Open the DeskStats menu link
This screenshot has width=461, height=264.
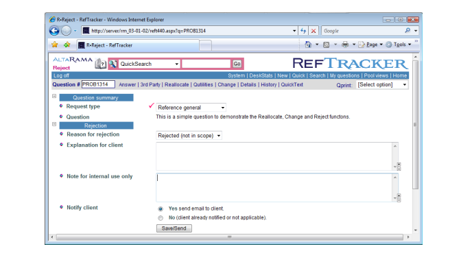tap(261, 75)
